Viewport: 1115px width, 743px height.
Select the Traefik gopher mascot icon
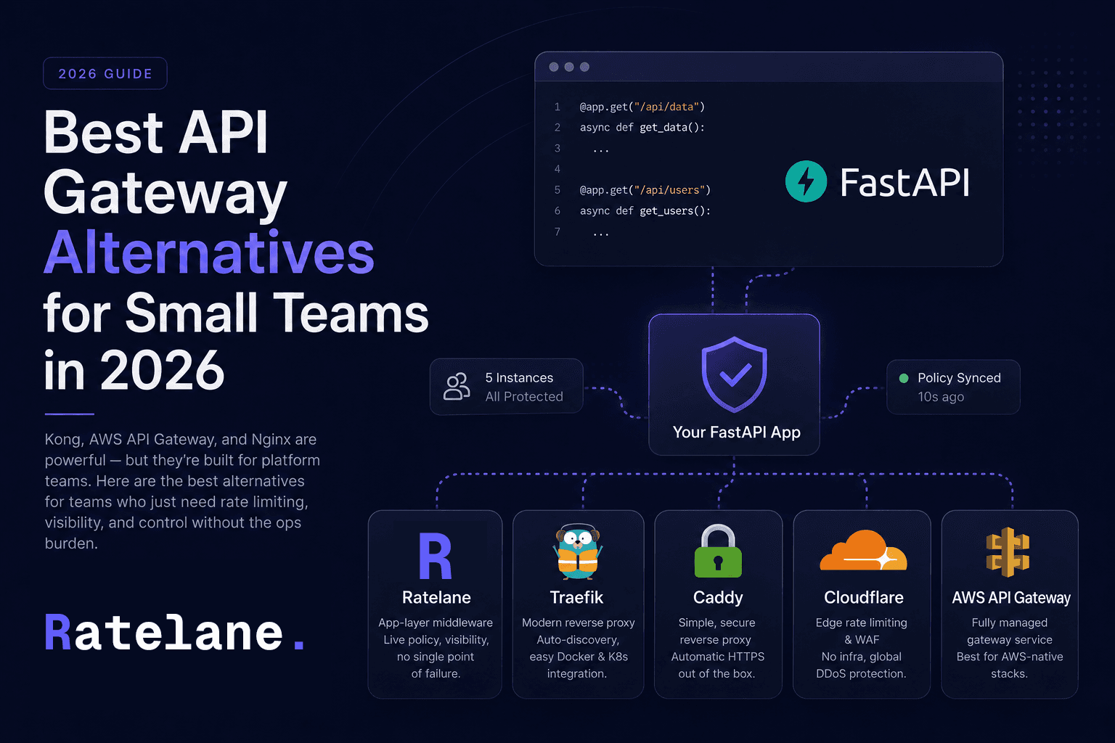coord(578,551)
